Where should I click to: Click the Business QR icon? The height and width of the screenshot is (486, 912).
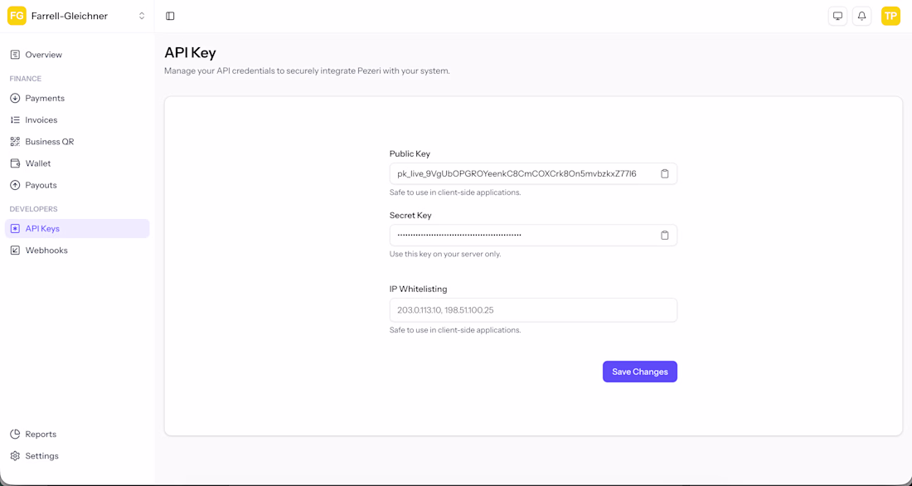(15, 142)
